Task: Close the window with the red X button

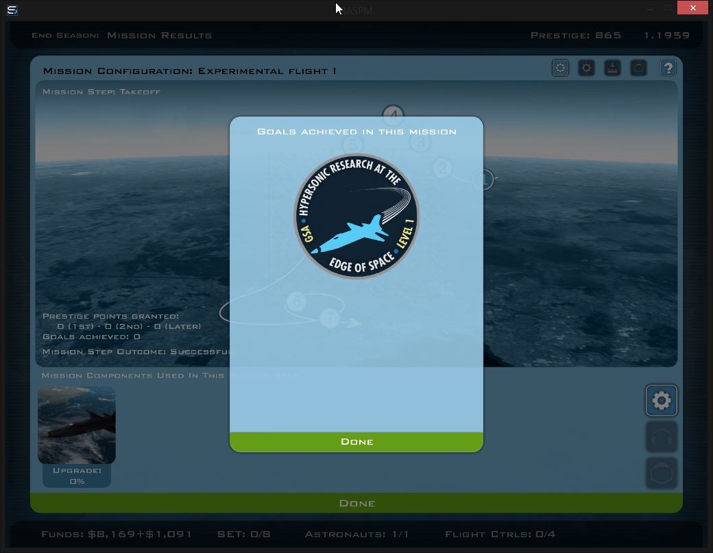Action: click(692, 8)
